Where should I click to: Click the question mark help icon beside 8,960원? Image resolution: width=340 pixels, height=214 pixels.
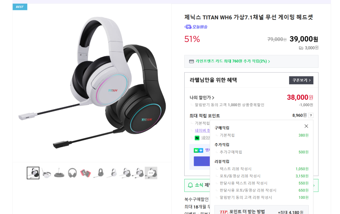(311, 115)
